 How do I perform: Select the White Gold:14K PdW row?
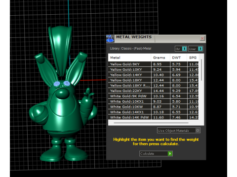click(154, 117)
